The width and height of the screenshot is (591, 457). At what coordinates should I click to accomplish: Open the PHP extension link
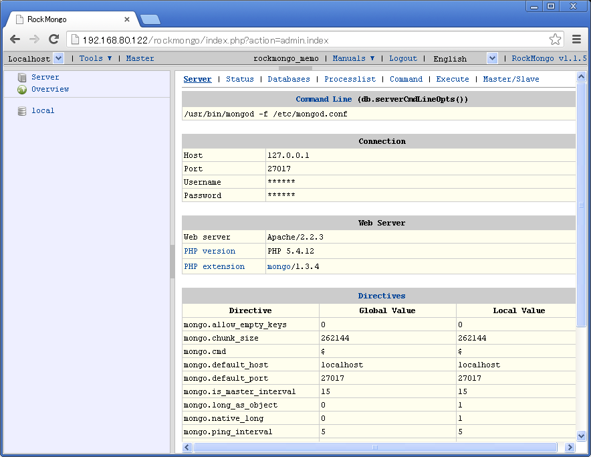coord(214,266)
